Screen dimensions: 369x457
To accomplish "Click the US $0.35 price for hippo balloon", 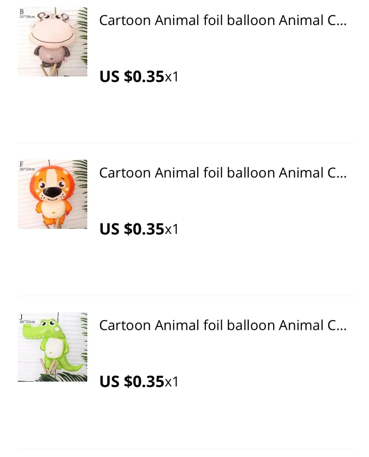I will coord(132,77).
